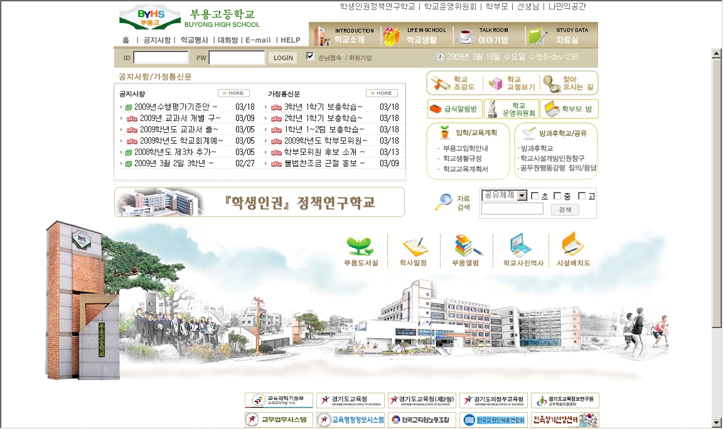Open the 부용앨범 album icon
The height and width of the screenshot is (429, 723).
pos(465,245)
